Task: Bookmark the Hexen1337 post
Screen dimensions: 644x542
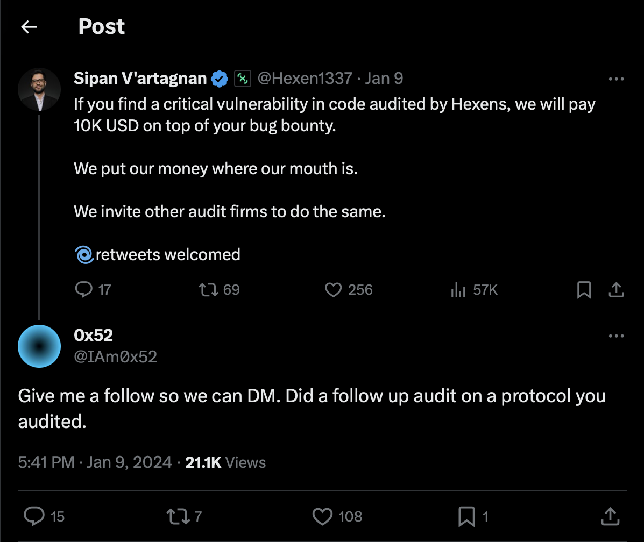Action: 584,290
